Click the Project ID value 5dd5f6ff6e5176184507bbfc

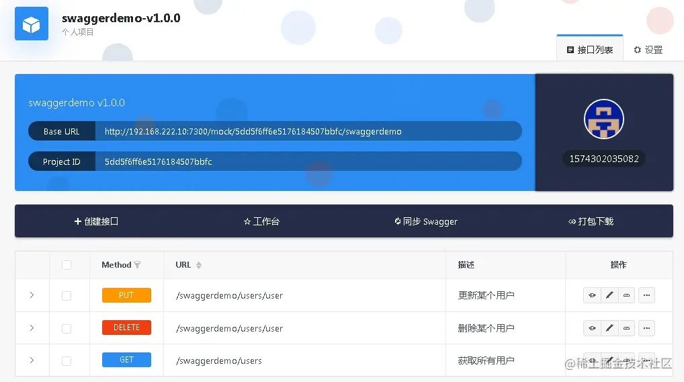coord(159,161)
